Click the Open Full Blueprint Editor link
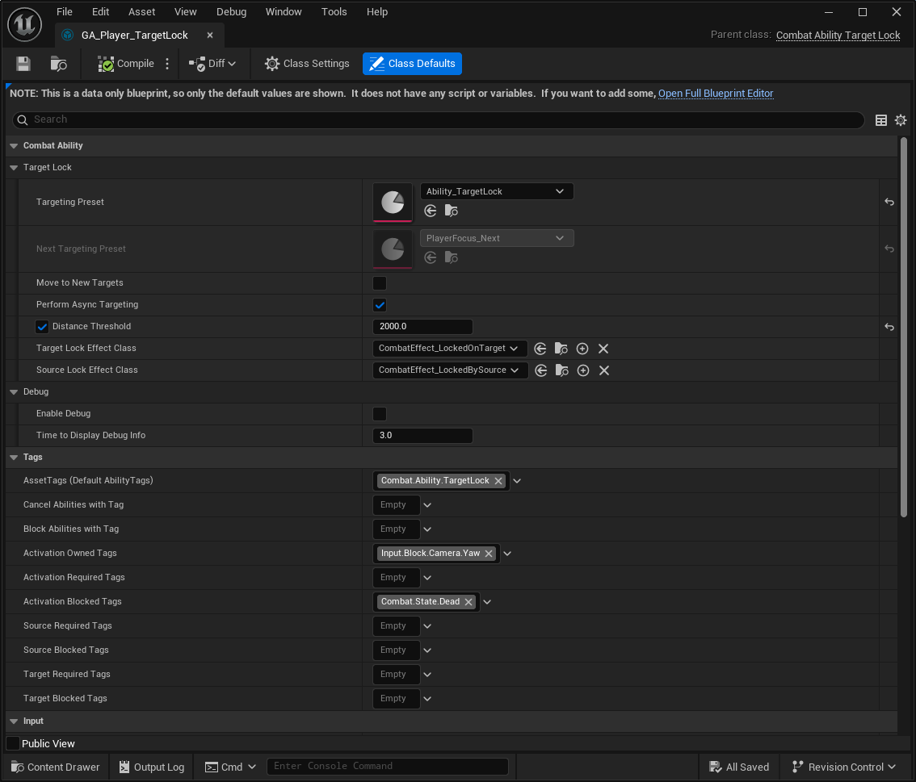 pos(716,94)
